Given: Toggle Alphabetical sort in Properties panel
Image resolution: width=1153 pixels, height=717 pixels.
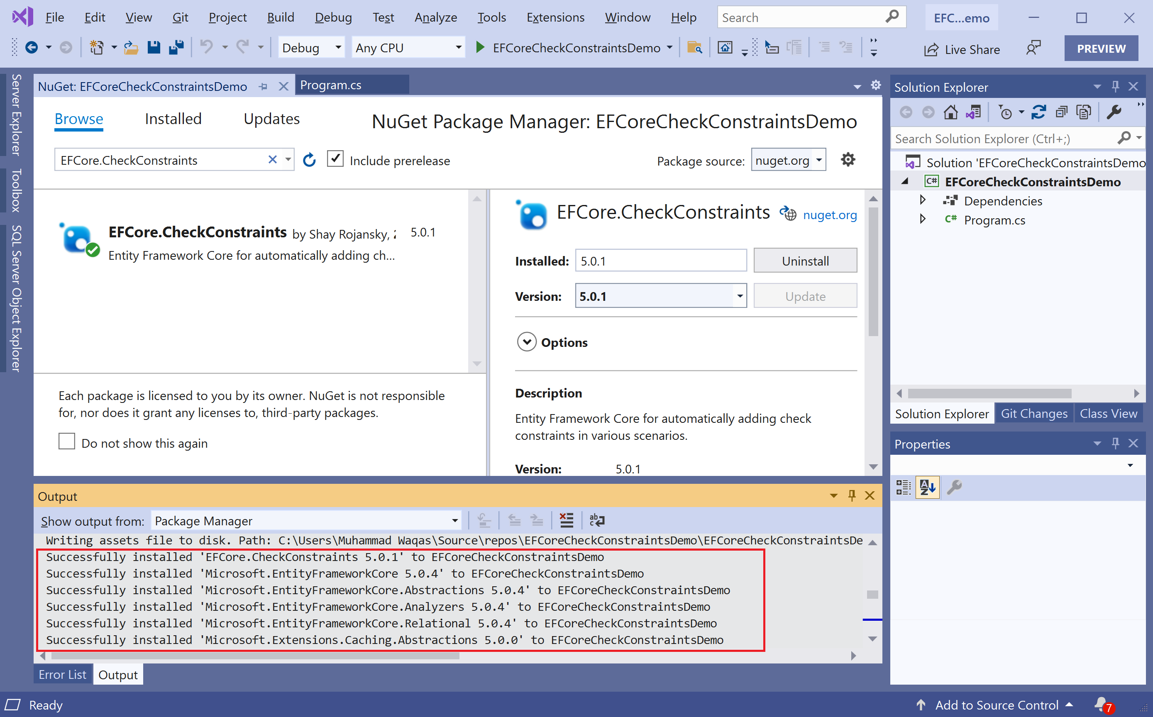Looking at the screenshot, I should click(927, 487).
